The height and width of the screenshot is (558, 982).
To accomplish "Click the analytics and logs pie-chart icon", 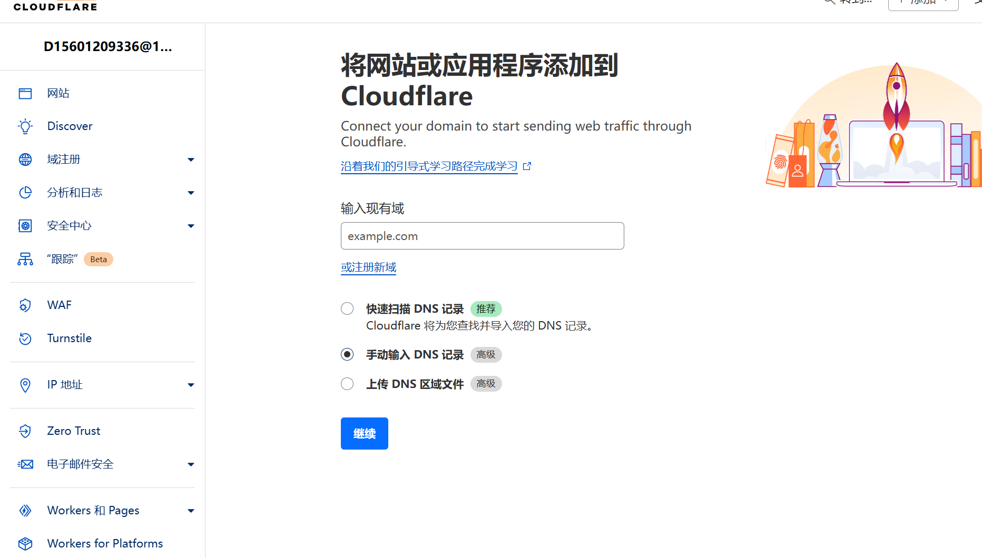I will click(x=25, y=193).
